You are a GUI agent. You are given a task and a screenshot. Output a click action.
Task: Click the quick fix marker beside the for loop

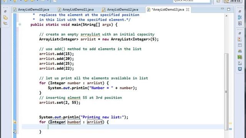[15, 122]
